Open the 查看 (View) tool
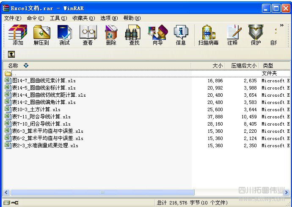This screenshot has width=292, height=207. pyautogui.click(x=88, y=35)
